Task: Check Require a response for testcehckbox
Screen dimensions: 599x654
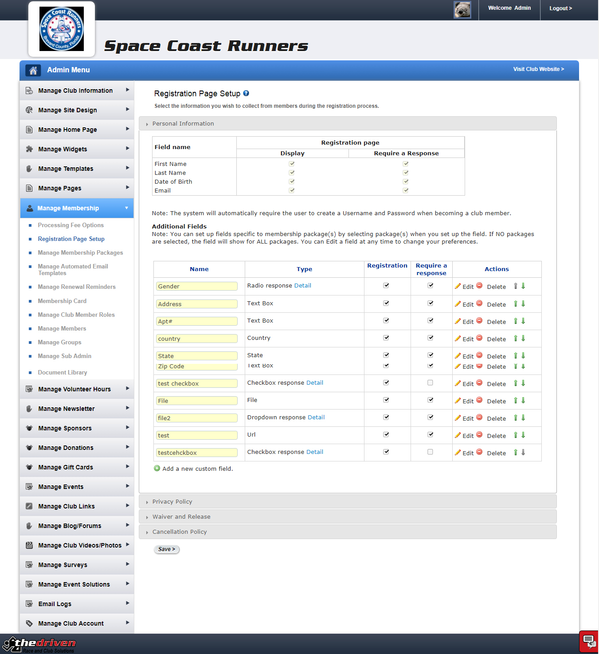Action: [430, 452]
